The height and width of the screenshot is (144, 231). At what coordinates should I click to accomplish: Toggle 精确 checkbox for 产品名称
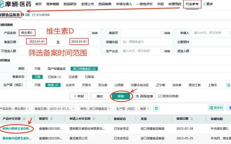pos(89,33)
